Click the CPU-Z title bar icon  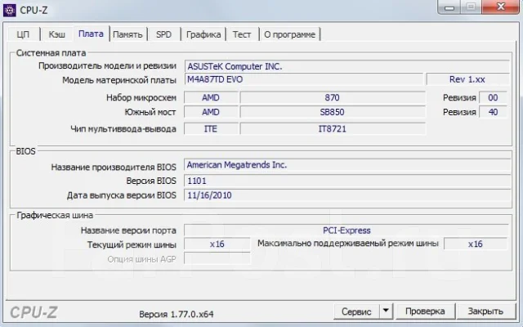tap(9, 10)
